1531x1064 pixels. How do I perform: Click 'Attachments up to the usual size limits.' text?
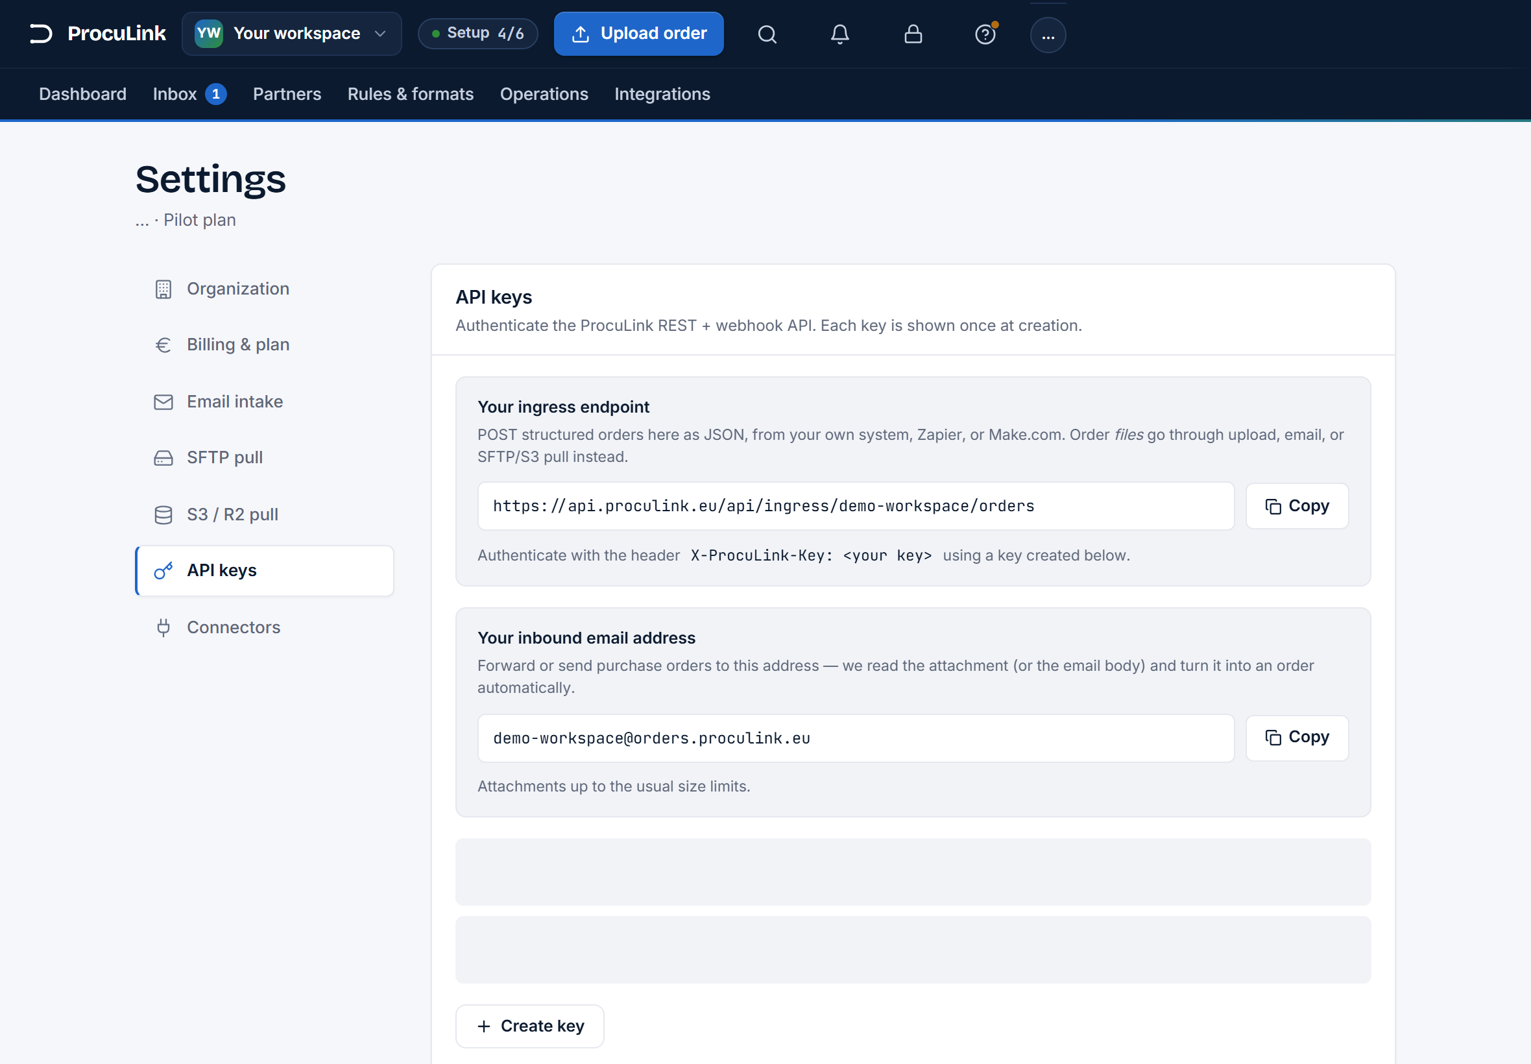613,786
